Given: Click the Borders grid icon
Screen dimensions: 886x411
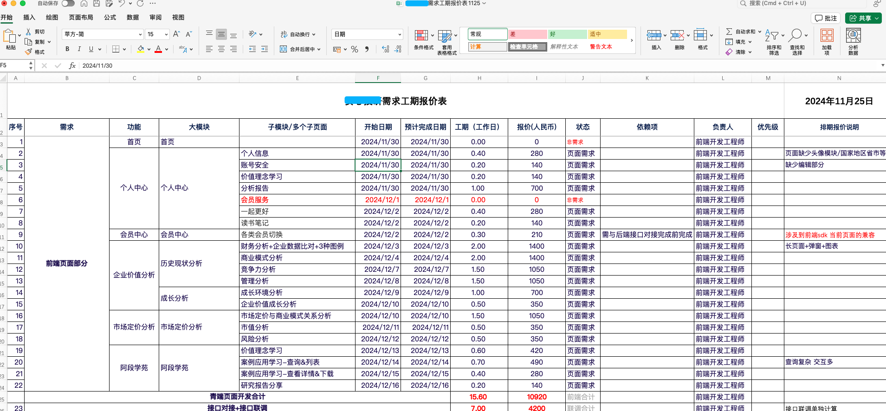Looking at the screenshot, I should [x=116, y=49].
